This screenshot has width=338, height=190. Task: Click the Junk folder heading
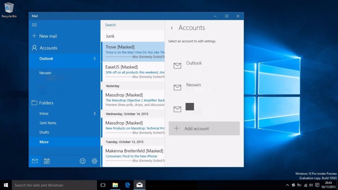coord(110,36)
